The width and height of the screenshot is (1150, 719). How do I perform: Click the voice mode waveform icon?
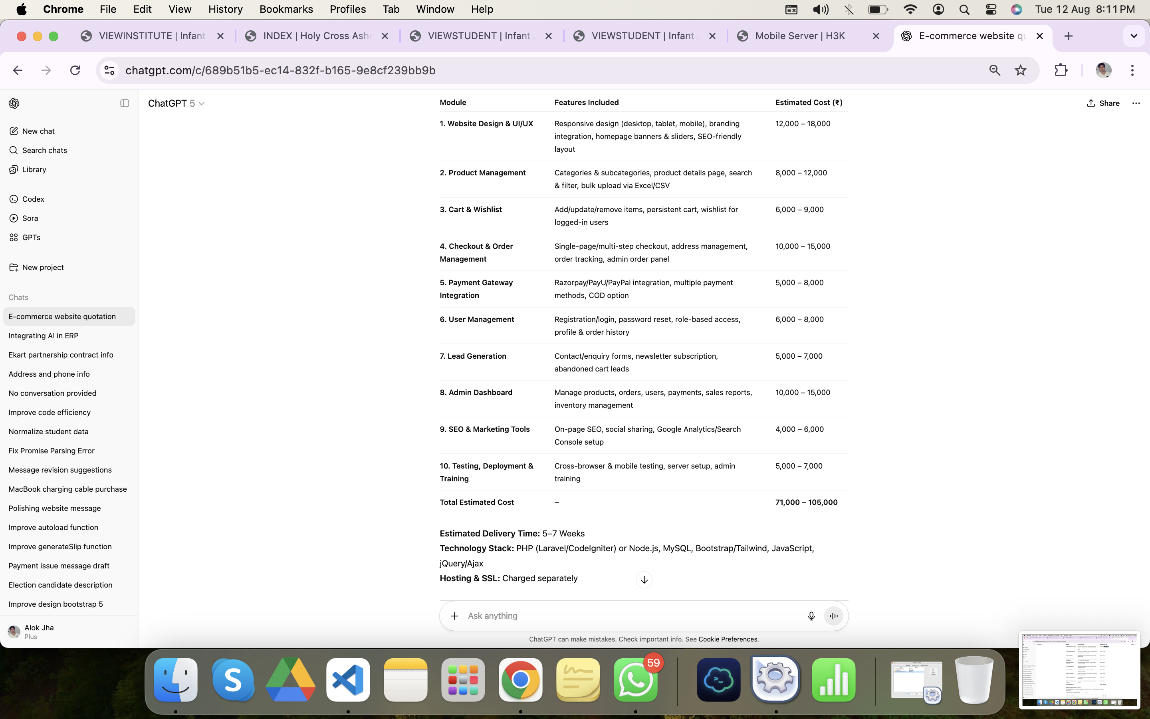[833, 616]
